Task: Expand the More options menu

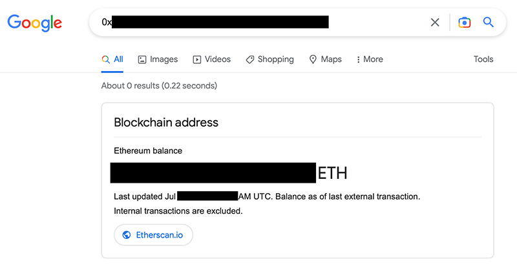Action: coord(370,59)
